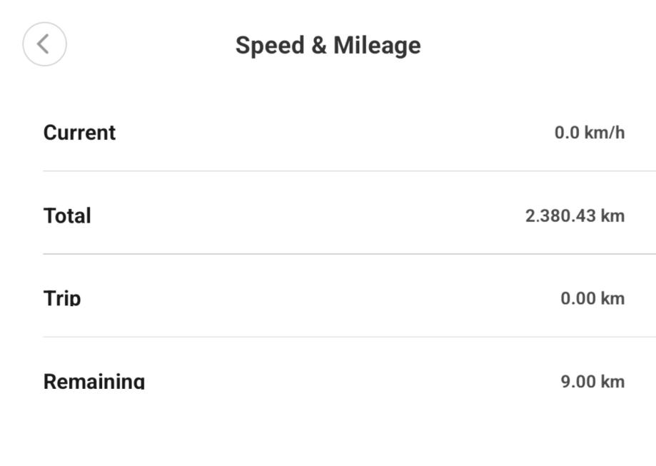Go back using the arrow icon

[44, 44]
